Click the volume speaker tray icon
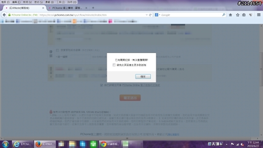This screenshot has width=263, height=148. pyautogui.click(x=242, y=144)
